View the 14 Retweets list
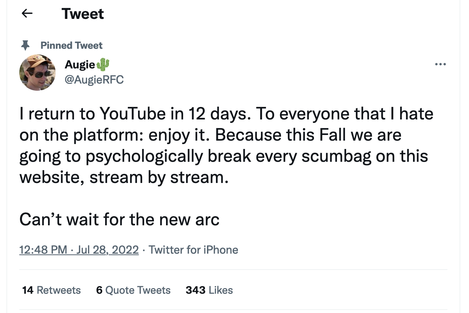This screenshot has width=469, height=313. [51, 290]
